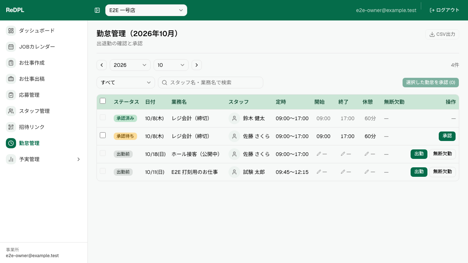The width and height of the screenshot is (468, 263).
Task: Expand the 予実管理 submenu chevron
Action: coord(78,159)
